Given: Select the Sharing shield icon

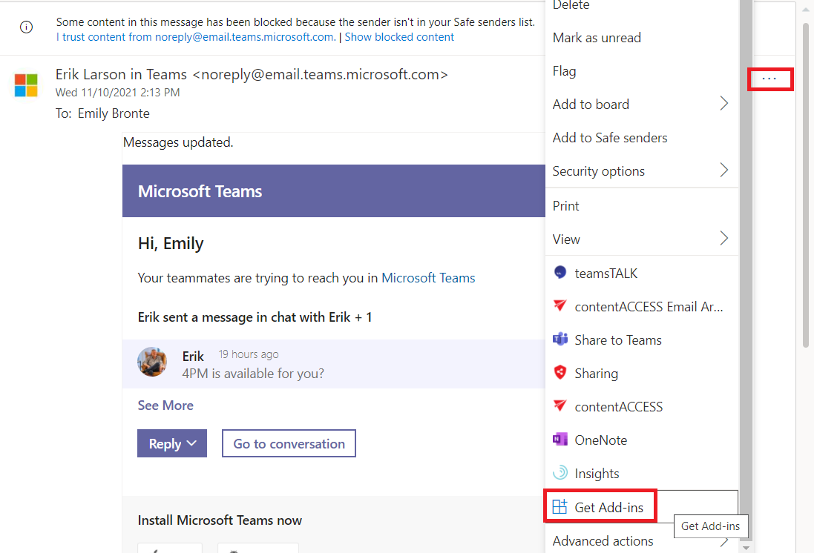Looking at the screenshot, I should click(x=560, y=374).
